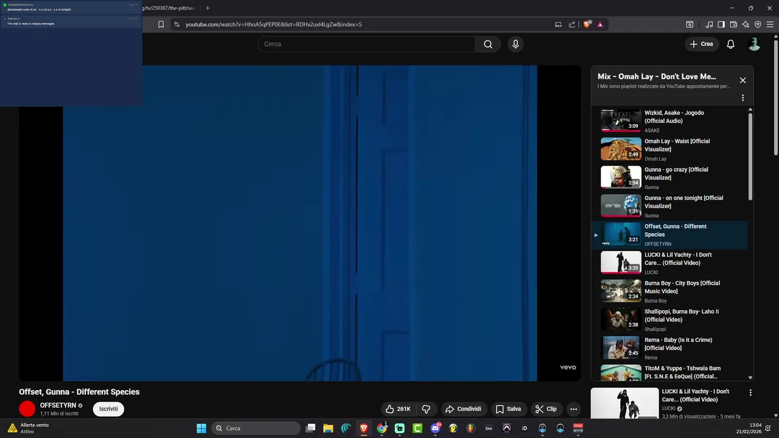
Task: Open Google Chrome from taskbar
Action: pyautogui.click(x=382, y=428)
